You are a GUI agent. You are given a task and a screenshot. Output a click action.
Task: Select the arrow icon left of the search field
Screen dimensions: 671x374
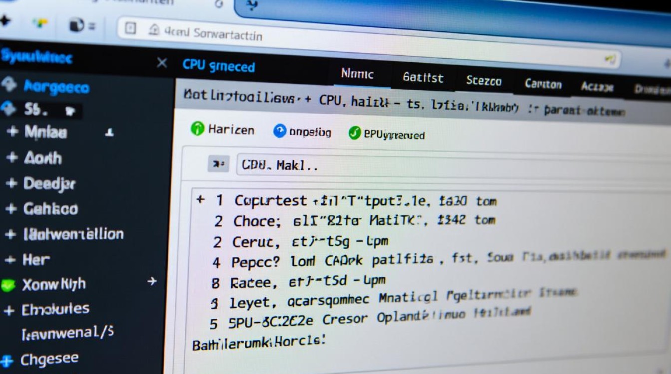(218, 163)
